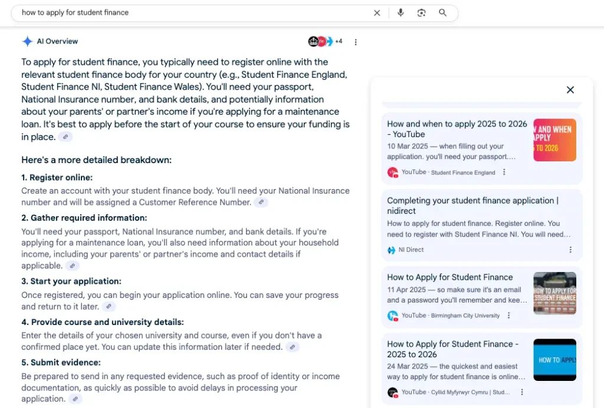Click the Birmingham City University video thumbnail
604x408 pixels.
pos(554,293)
